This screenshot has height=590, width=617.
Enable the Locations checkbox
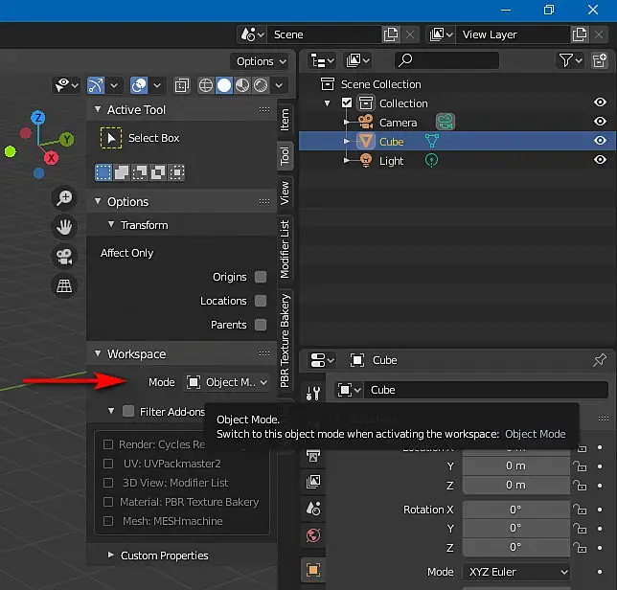pos(260,301)
